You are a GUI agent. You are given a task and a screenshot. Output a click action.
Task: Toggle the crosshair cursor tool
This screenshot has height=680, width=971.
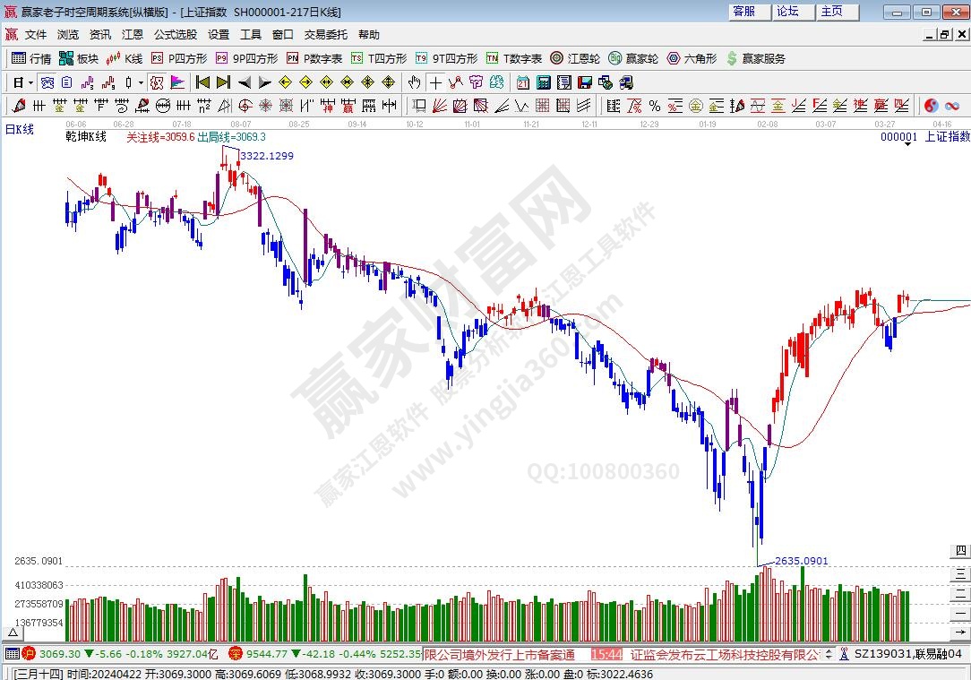[x=435, y=82]
